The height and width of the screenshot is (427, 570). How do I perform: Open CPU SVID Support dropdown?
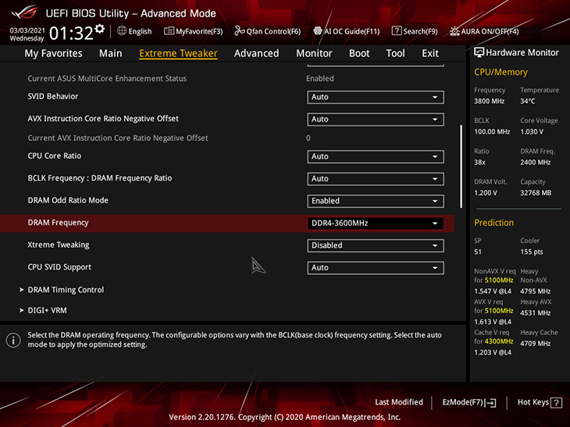point(376,268)
